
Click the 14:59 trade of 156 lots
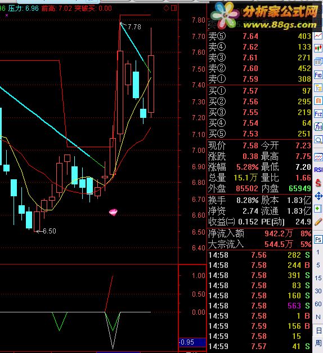click(x=259, y=326)
